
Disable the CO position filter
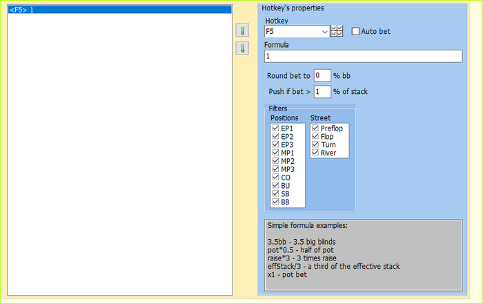pyautogui.click(x=276, y=178)
